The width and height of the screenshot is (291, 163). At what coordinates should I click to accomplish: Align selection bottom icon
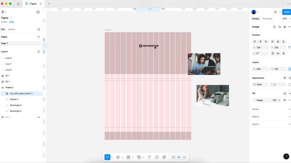[284, 42]
